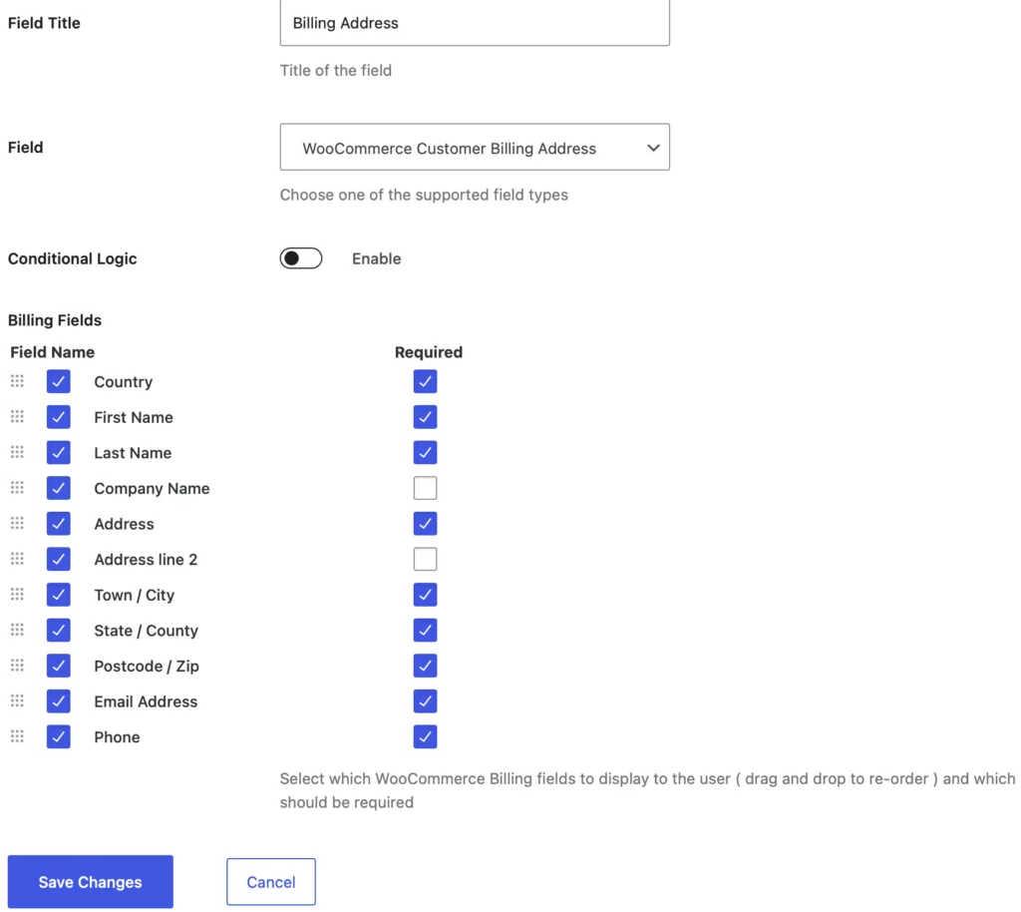Make Country not required
Image resolution: width=1021 pixels, height=912 pixels.
pyautogui.click(x=425, y=382)
